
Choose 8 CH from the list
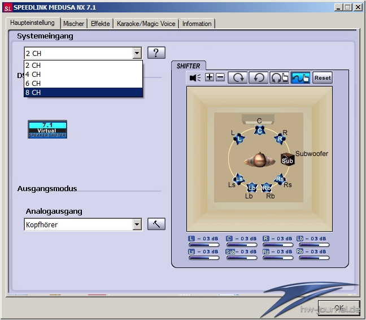pyautogui.click(x=84, y=93)
